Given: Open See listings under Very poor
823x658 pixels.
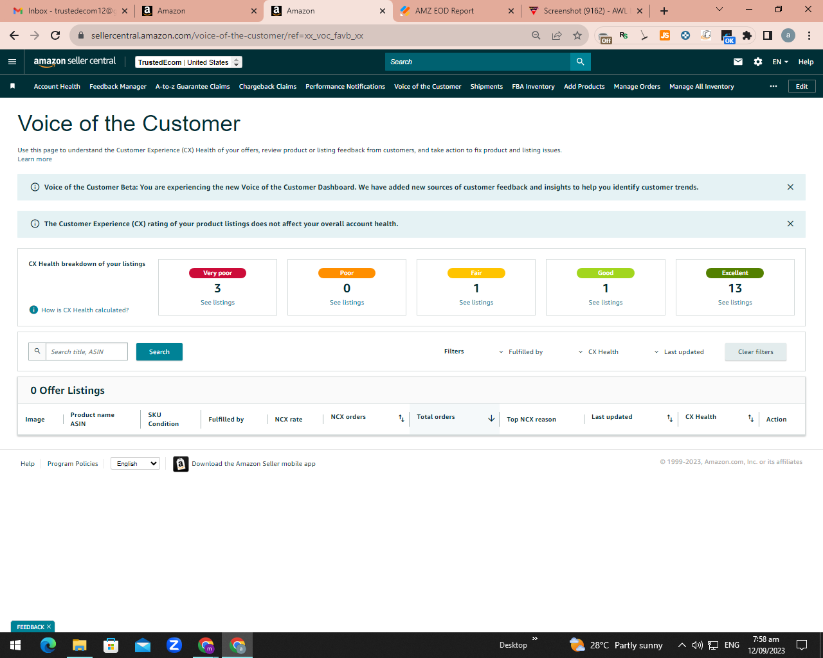Looking at the screenshot, I should coord(217,303).
